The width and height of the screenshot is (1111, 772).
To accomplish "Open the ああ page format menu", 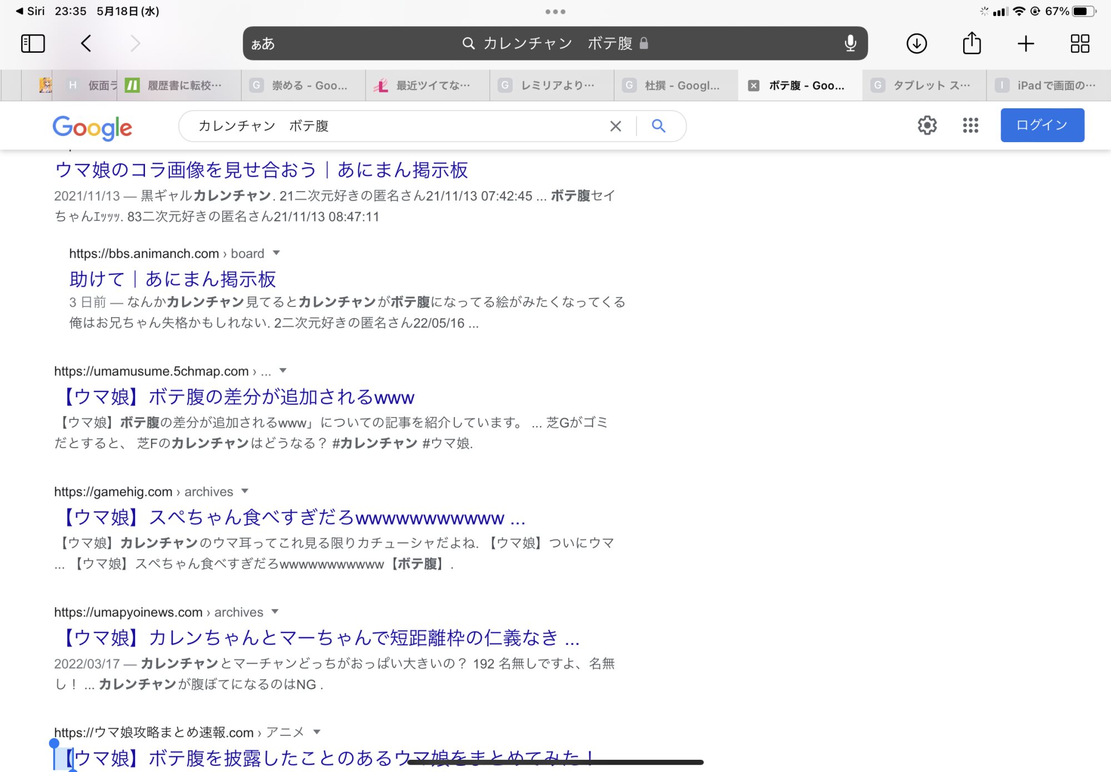I will click(263, 44).
